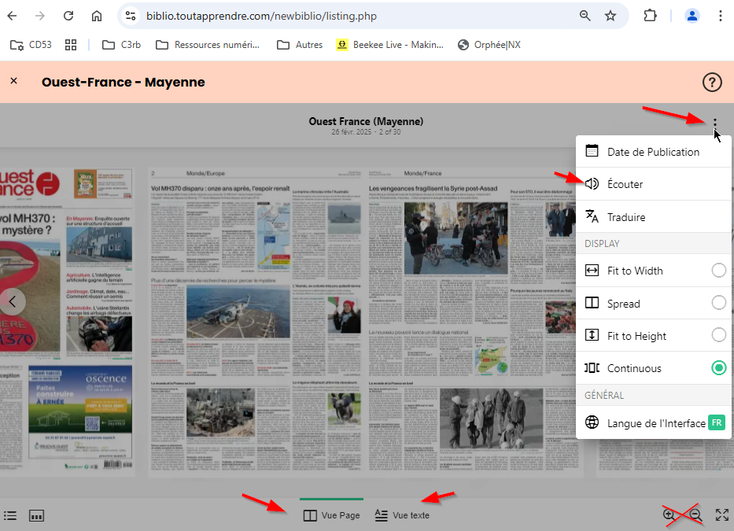Select the Continuous display radio button

coord(718,367)
